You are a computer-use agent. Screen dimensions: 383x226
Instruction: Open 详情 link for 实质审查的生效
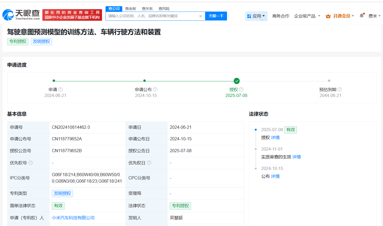(x=296, y=157)
